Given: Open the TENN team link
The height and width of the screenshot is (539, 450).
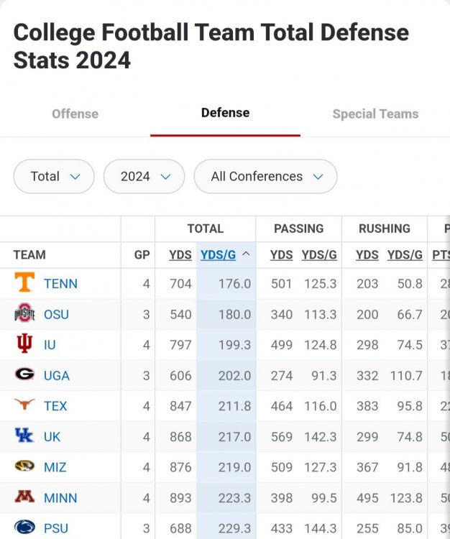Looking at the screenshot, I should click(x=60, y=284).
